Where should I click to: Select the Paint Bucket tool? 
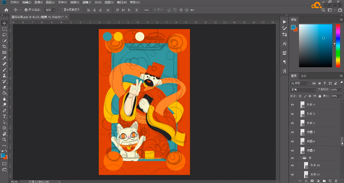(x=4, y=93)
